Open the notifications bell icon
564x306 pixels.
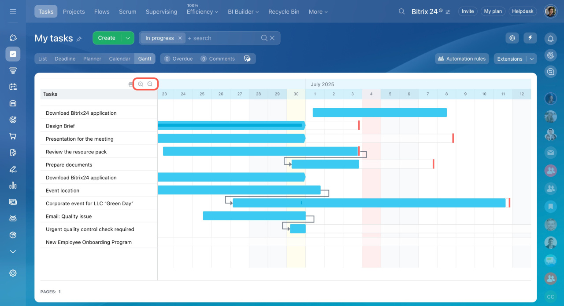[x=550, y=39]
